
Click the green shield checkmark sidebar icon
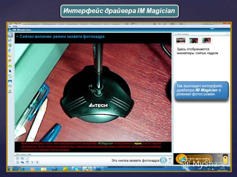tap(10, 45)
